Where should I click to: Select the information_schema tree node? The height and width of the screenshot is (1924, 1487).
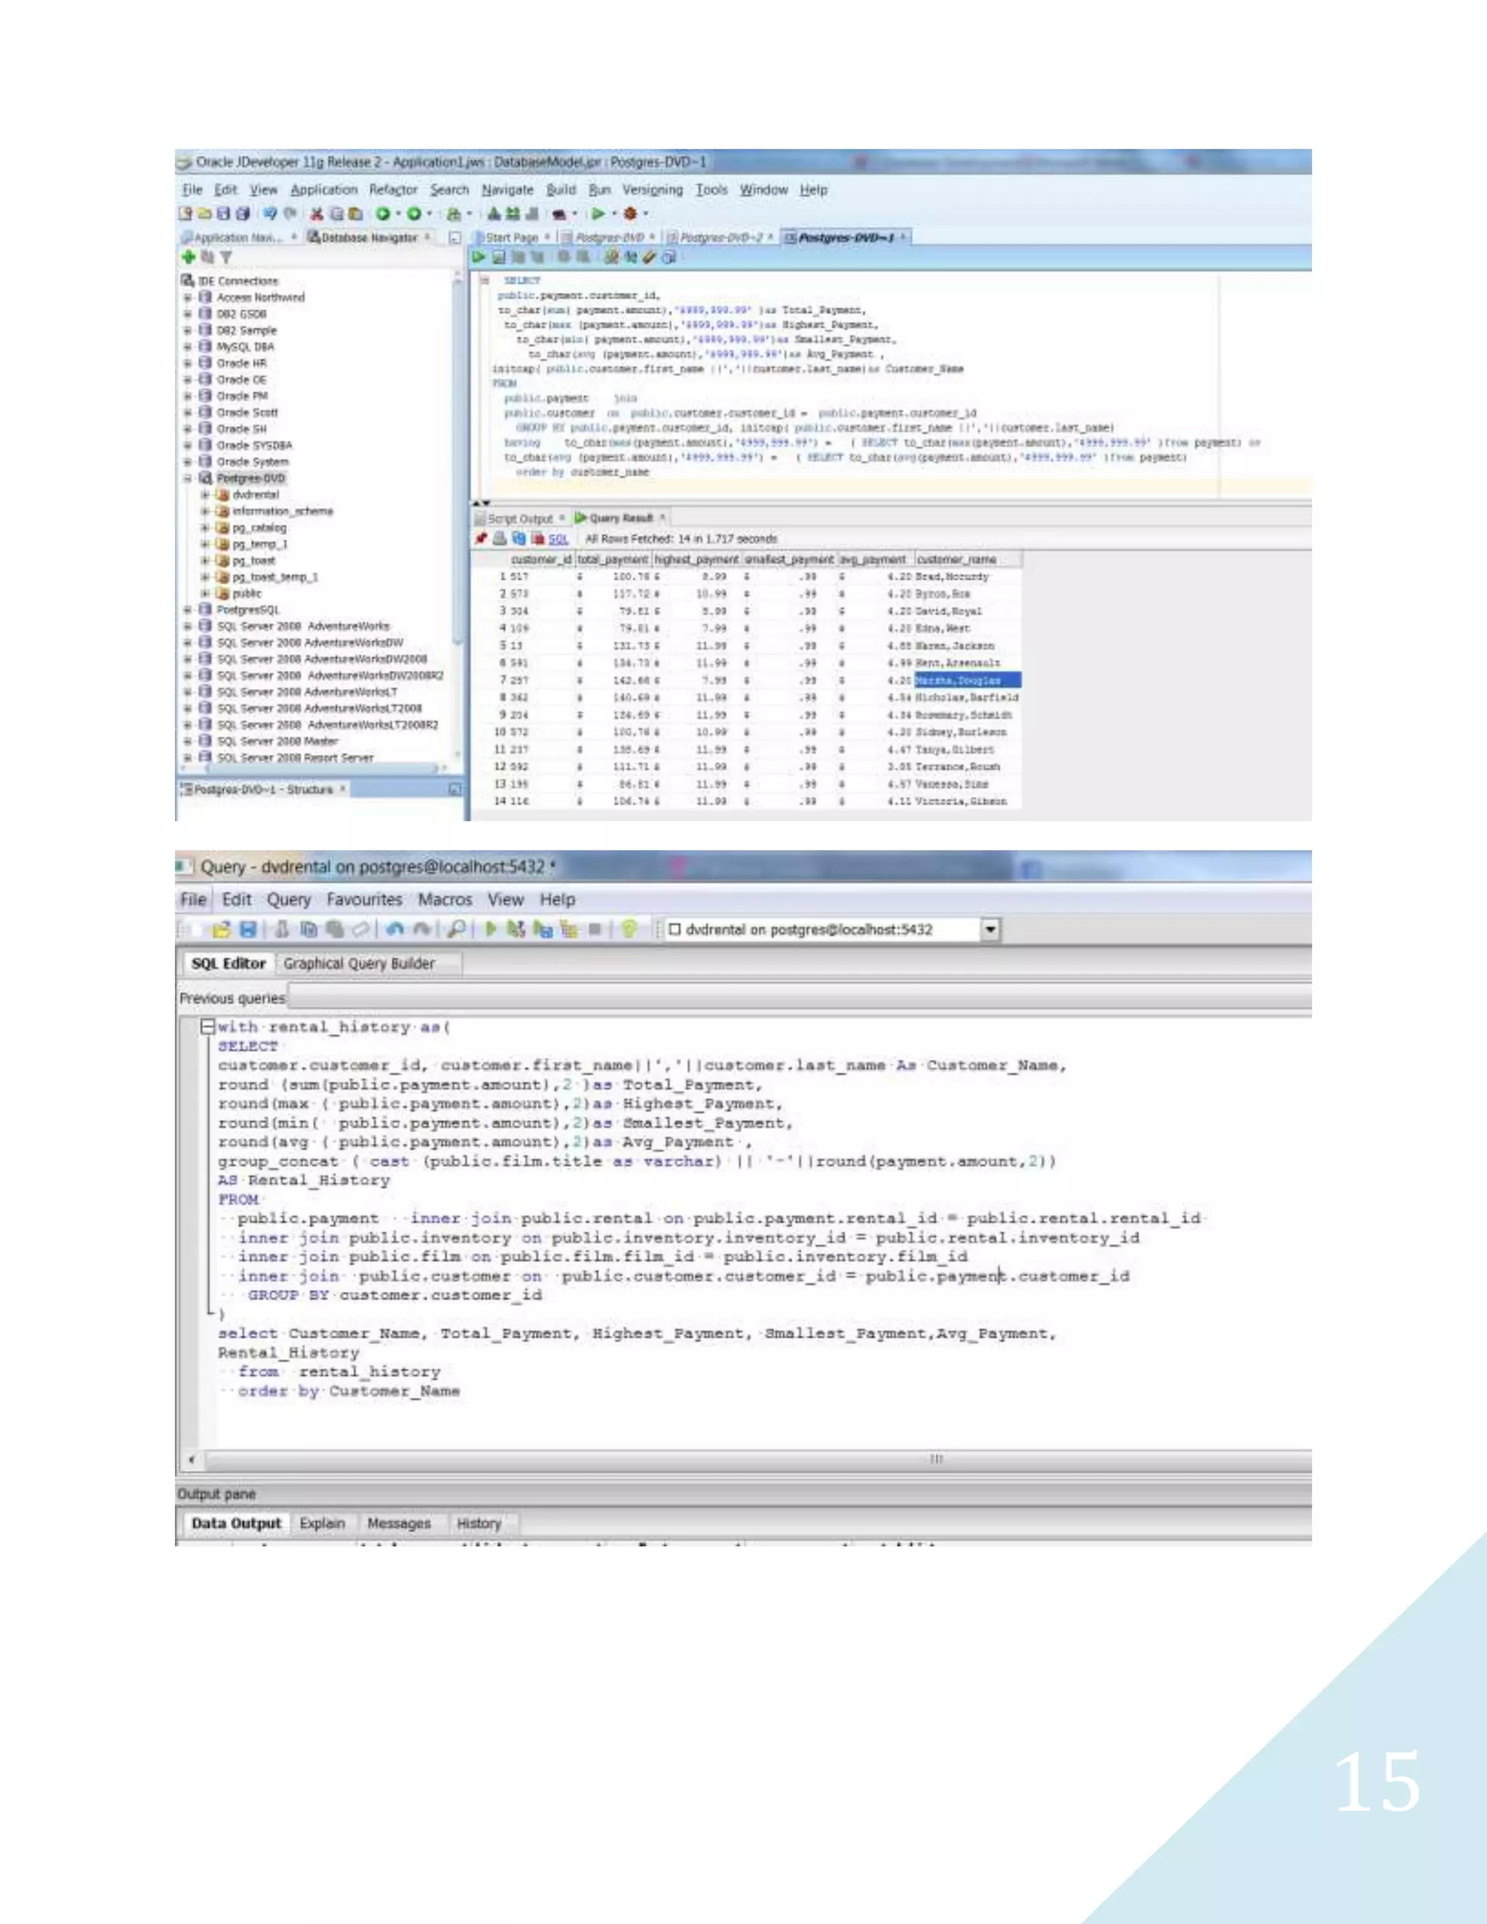[282, 511]
